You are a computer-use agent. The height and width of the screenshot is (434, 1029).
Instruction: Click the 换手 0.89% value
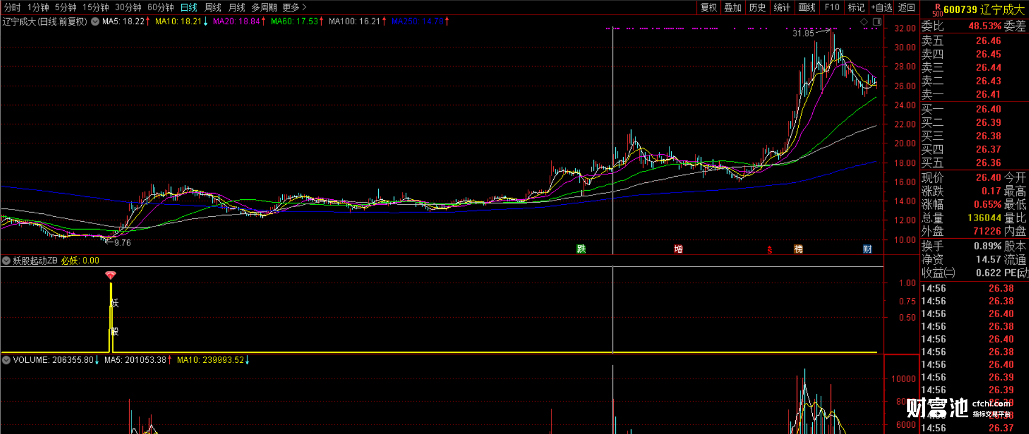coord(987,246)
